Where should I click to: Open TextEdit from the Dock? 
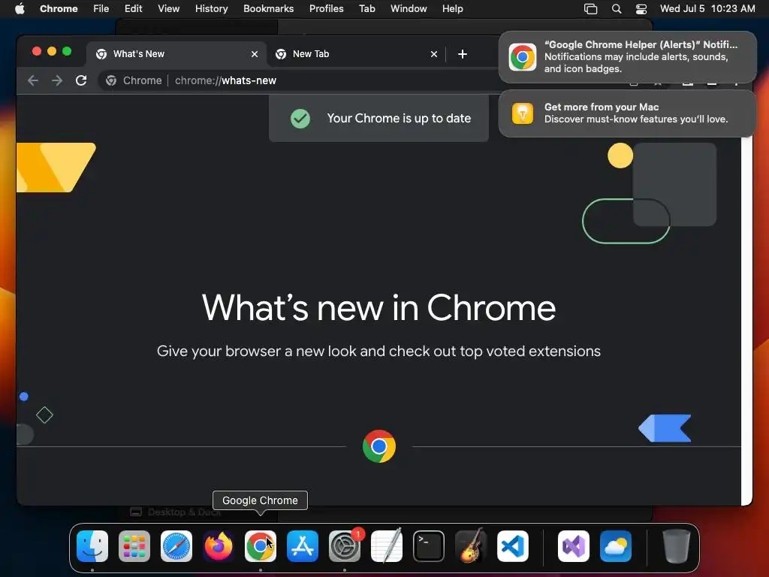tap(387, 546)
